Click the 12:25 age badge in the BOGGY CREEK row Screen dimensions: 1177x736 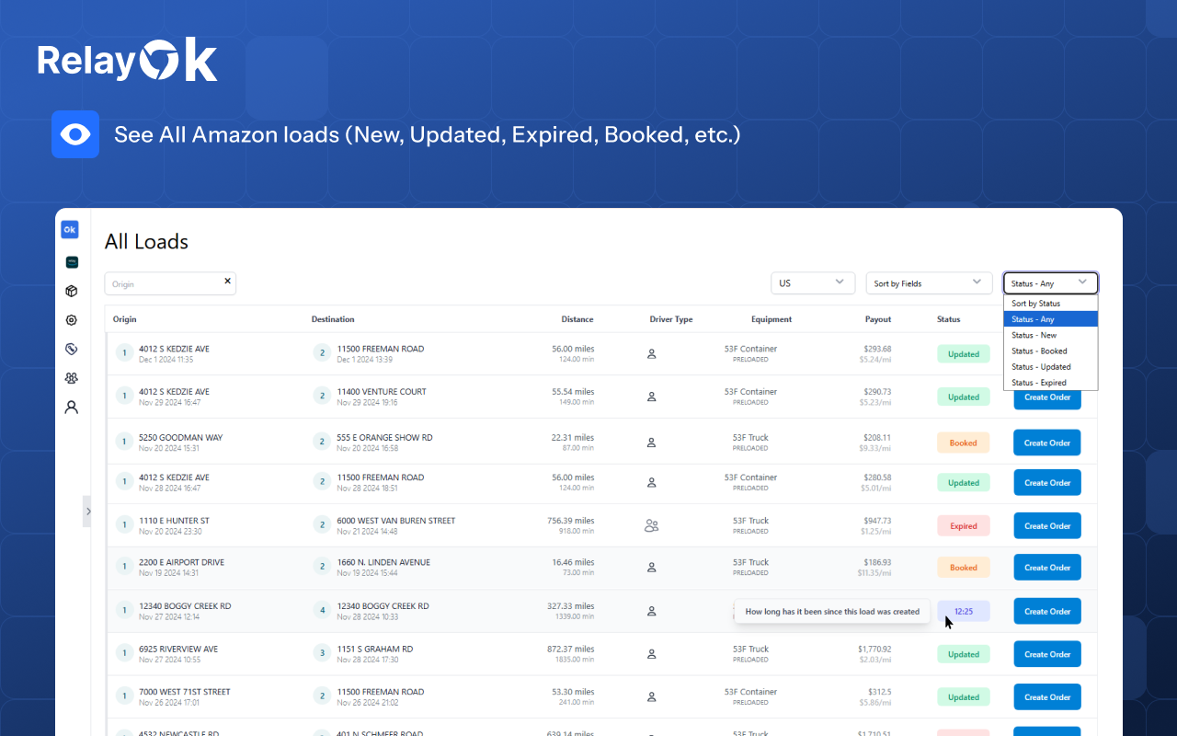(964, 611)
